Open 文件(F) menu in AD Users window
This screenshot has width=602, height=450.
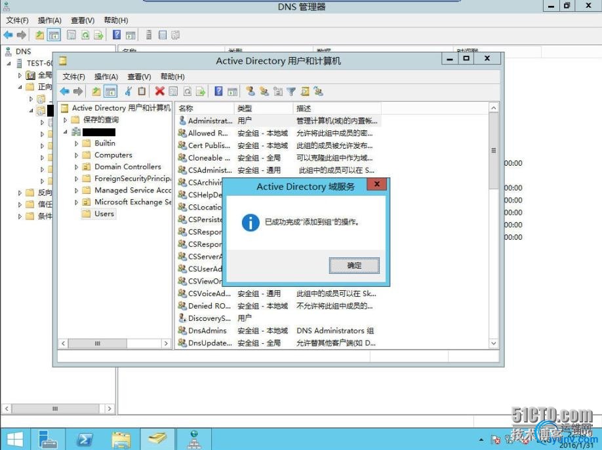point(73,77)
